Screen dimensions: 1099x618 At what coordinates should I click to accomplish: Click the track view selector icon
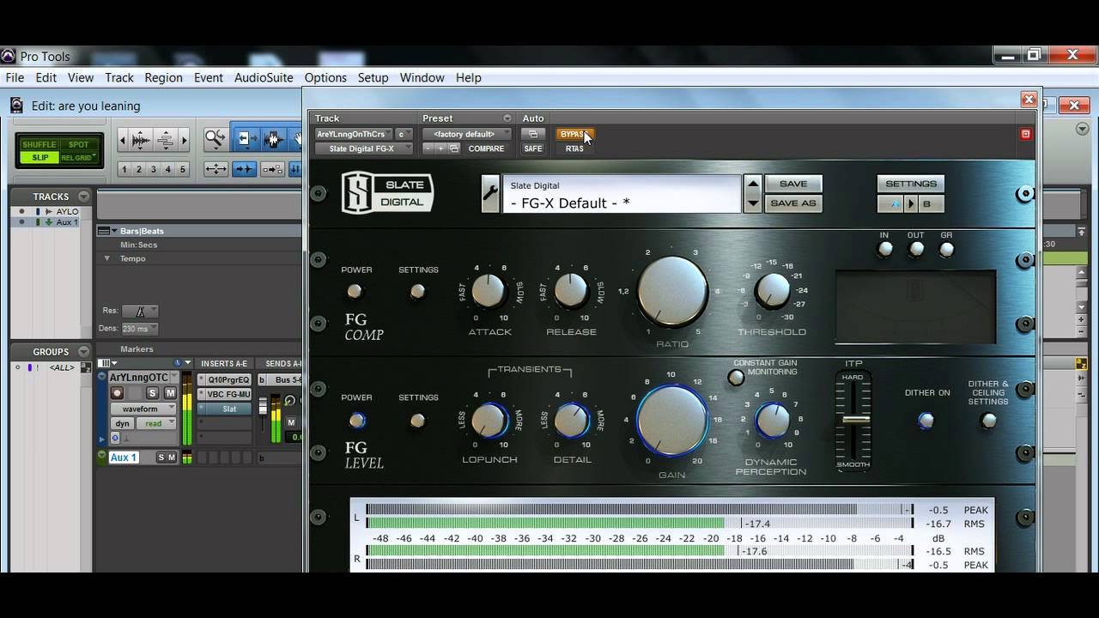pos(106,363)
